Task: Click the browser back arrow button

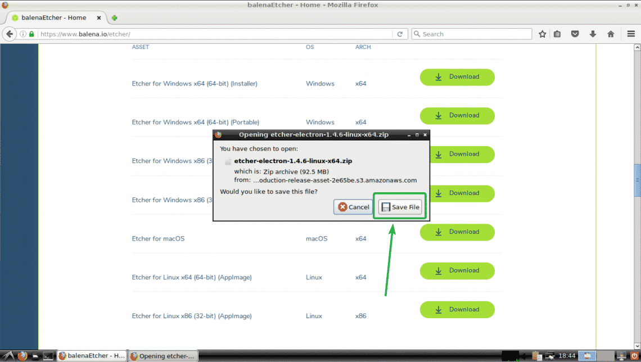Action: (10, 34)
